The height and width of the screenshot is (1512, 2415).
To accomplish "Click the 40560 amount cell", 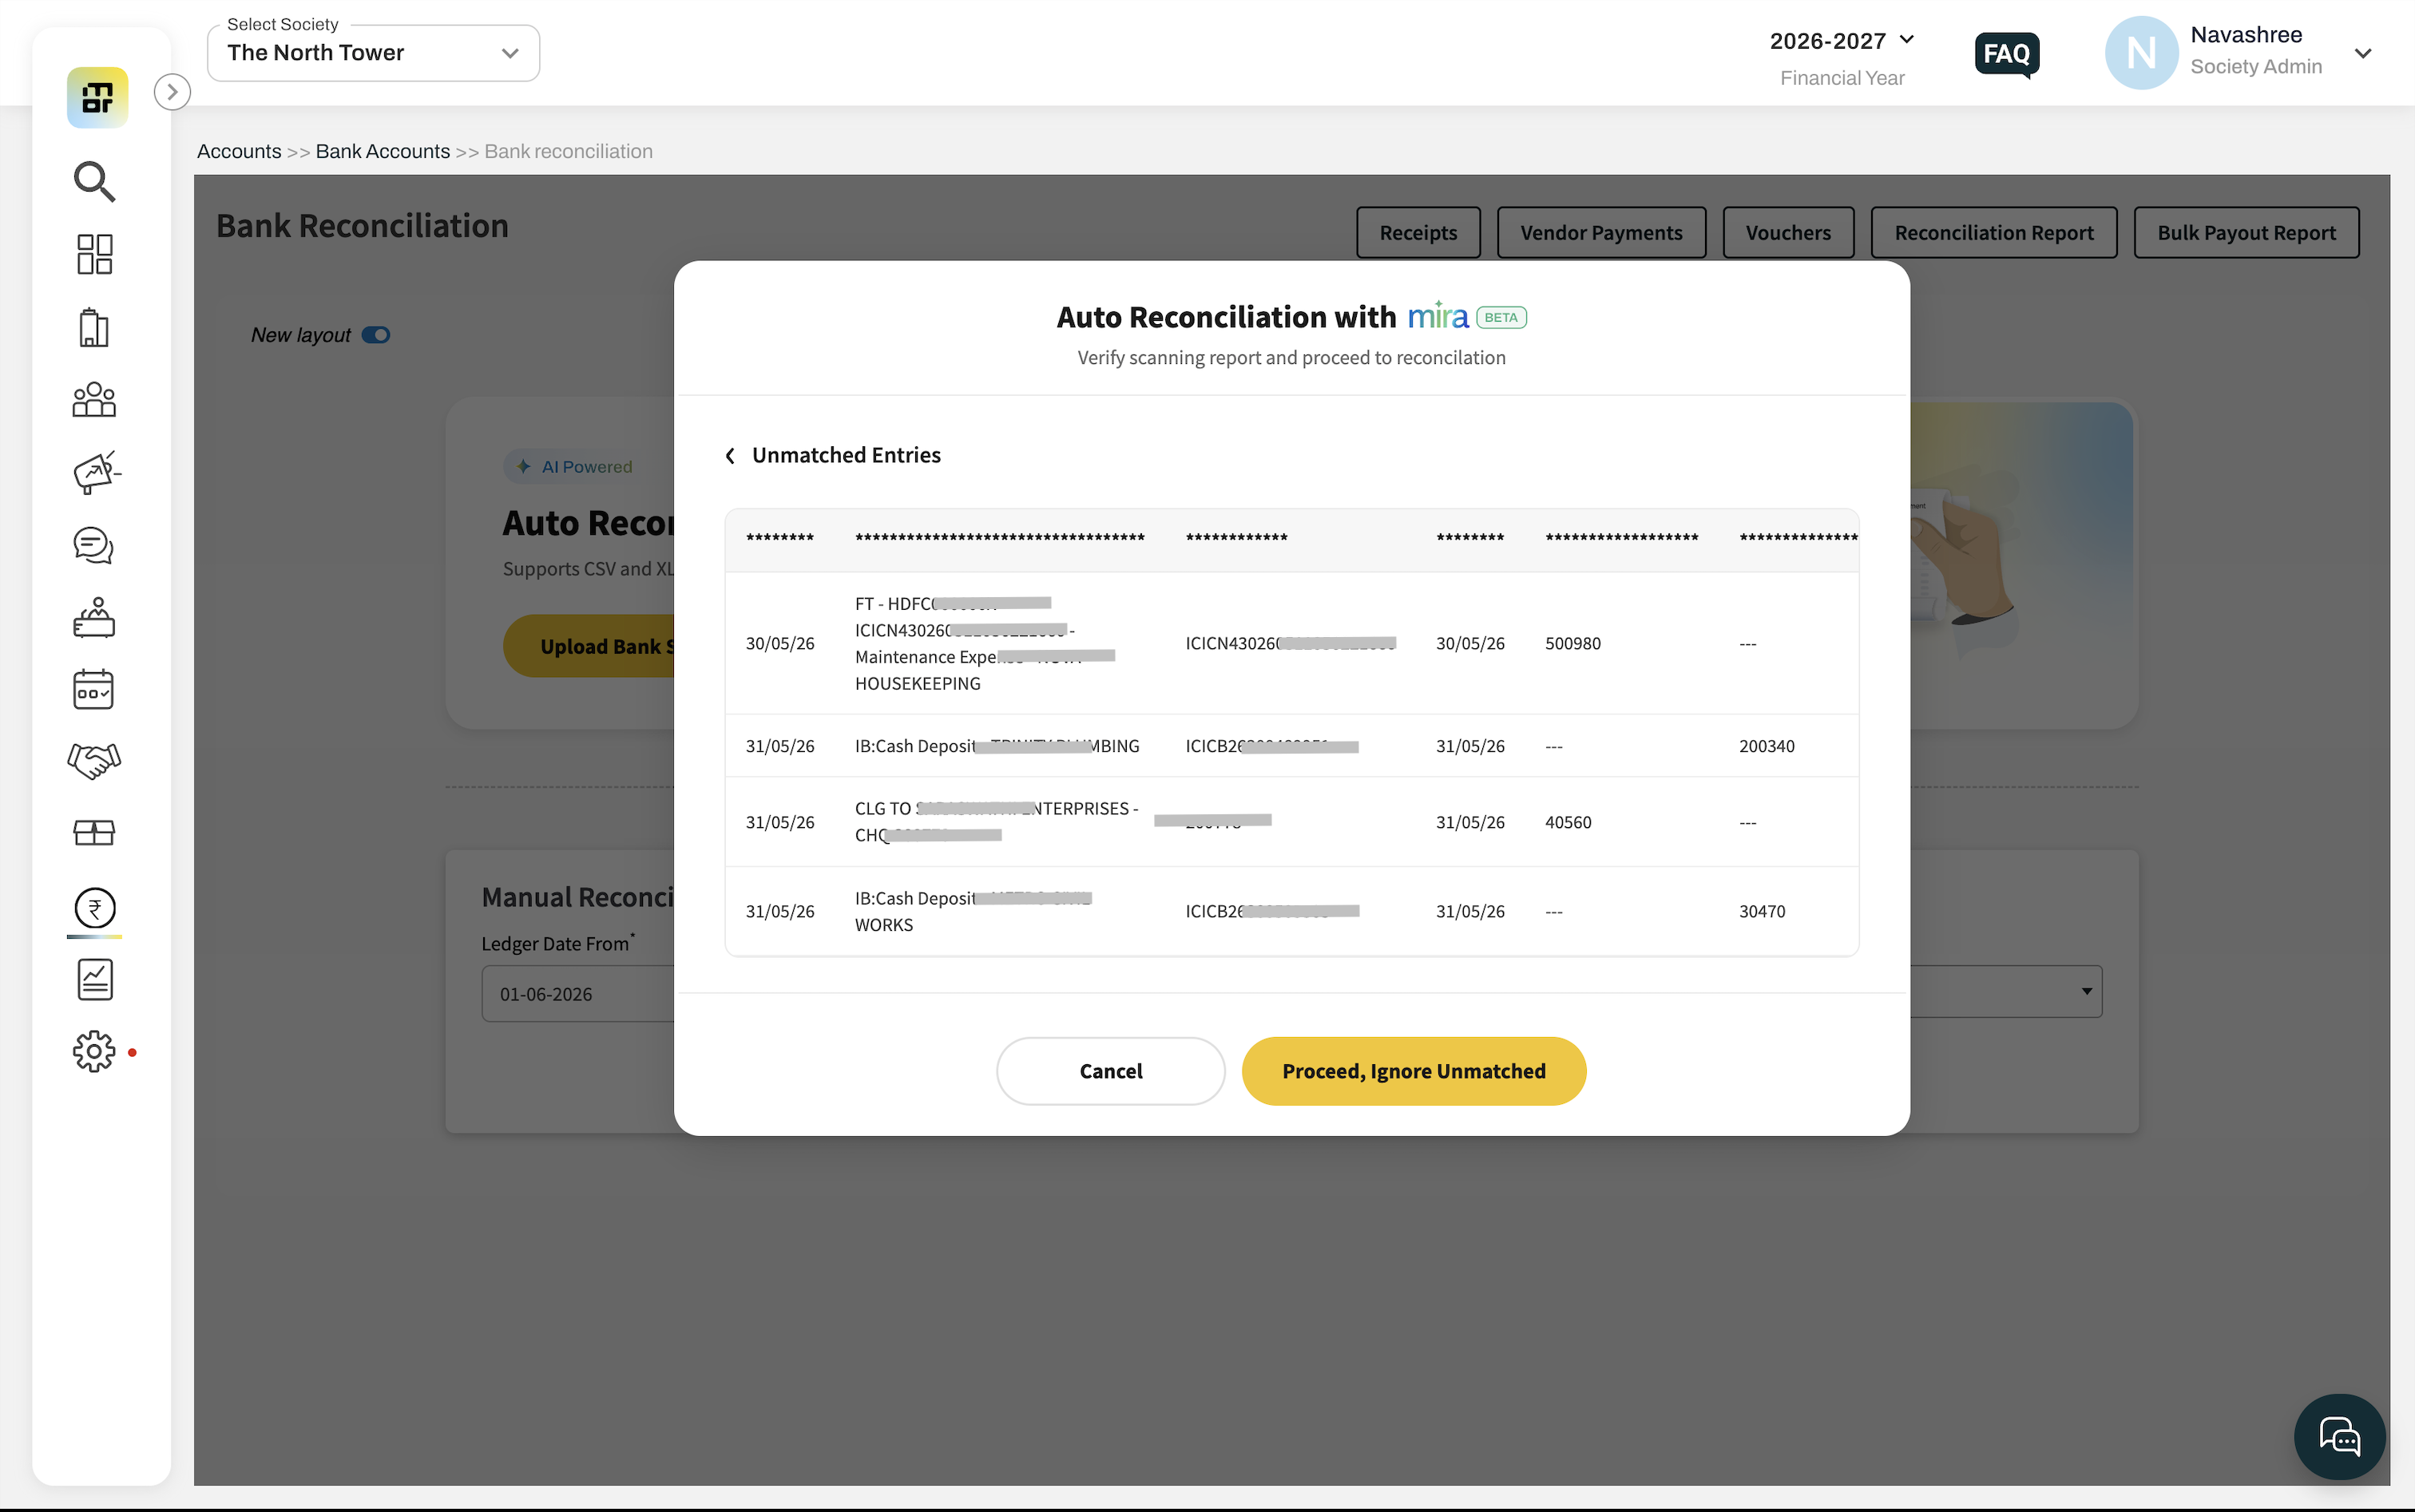I will [1568, 822].
